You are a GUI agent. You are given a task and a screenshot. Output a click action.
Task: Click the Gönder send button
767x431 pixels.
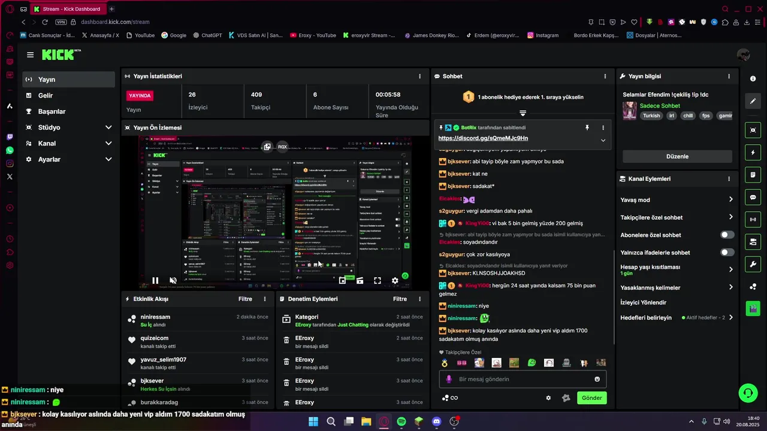tap(591, 398)
